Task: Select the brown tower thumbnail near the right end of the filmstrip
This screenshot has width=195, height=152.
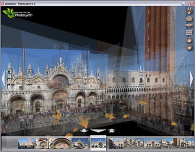Action: tap(170, 143)
